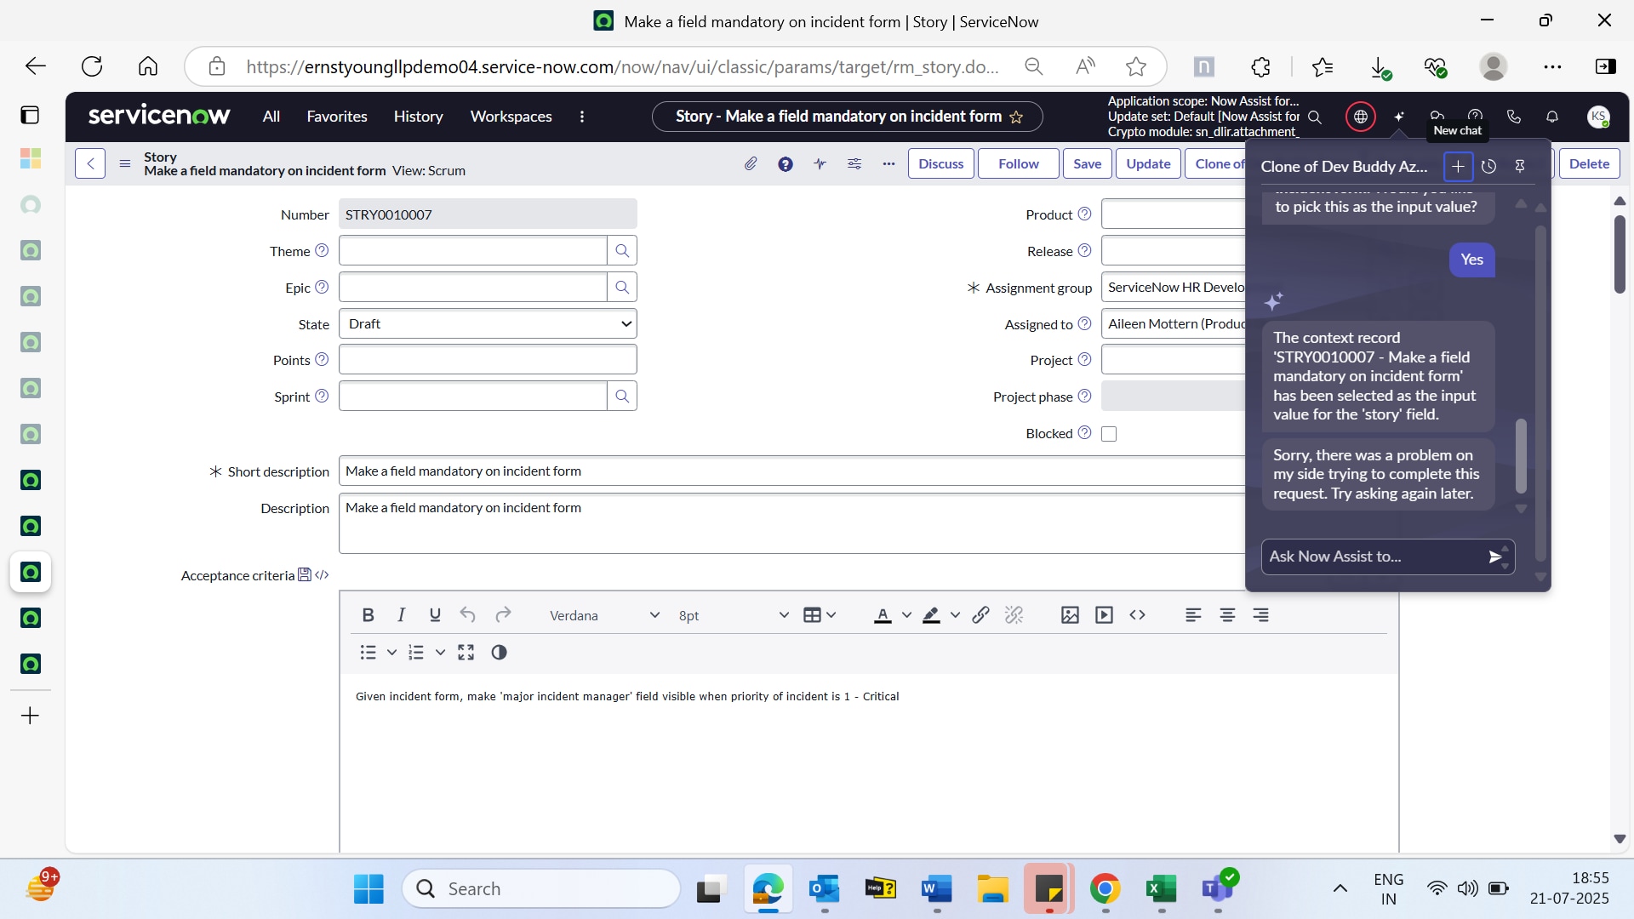Click the 'Yes' chat reply bubble

pos(1471,260)
